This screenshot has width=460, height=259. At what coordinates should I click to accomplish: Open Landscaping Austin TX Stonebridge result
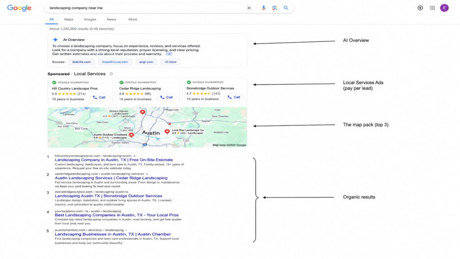(109, 196)
